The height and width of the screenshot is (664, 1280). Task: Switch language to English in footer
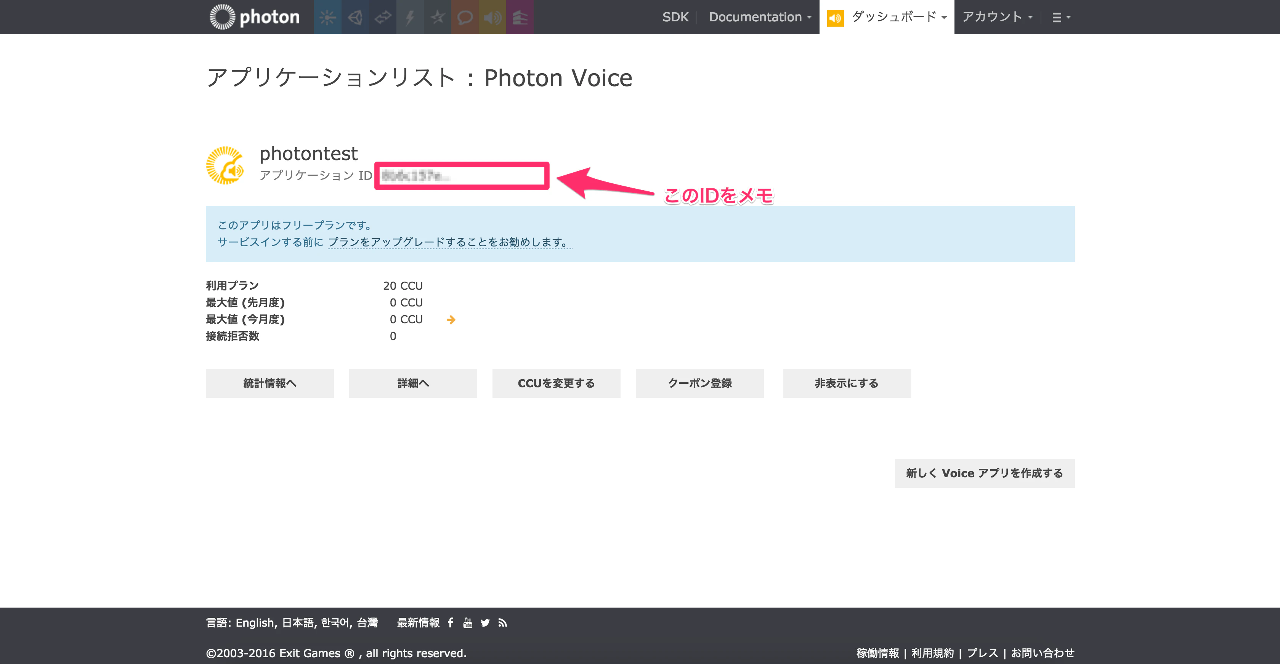point(254,623)
